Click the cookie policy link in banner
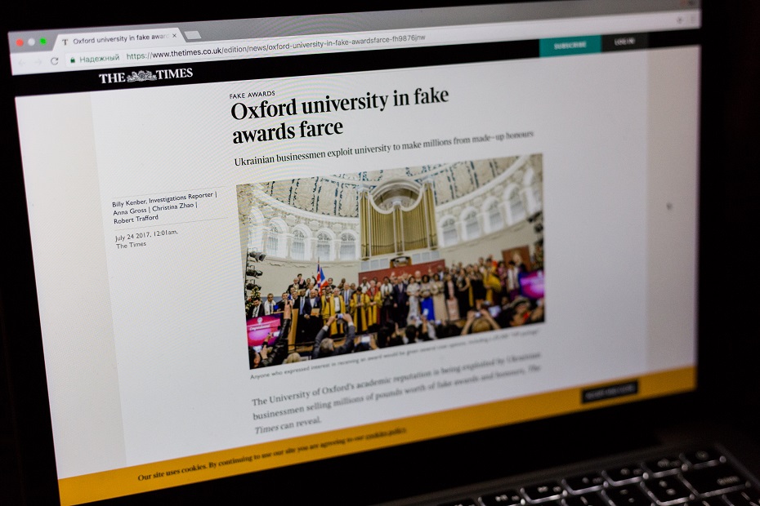Viewport: 760px width, 506px height. [x=386, y=434]
